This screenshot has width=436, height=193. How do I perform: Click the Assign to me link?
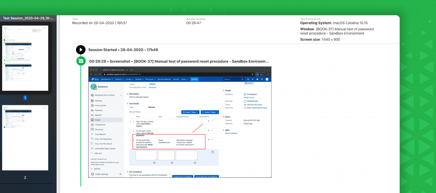click(249, 98)
